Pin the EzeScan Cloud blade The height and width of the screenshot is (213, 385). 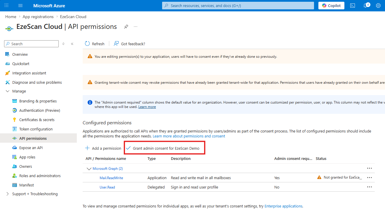point(126,27)
